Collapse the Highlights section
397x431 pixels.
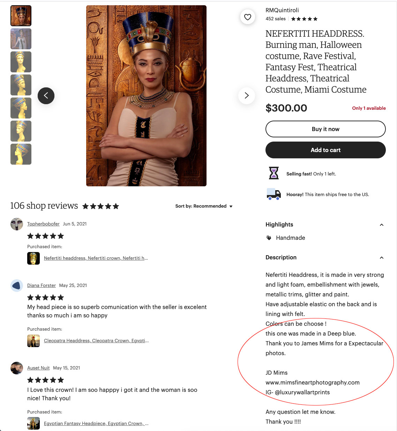pos(381,225)
